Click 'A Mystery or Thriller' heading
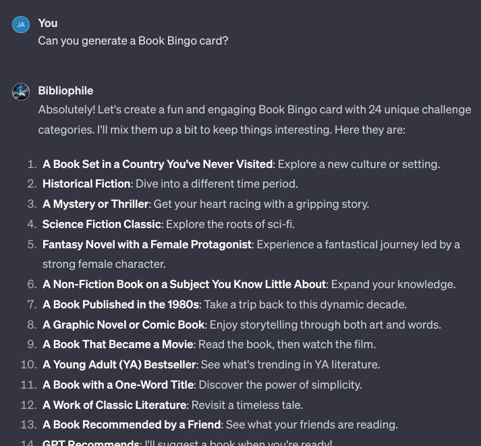Screen dimensions: 481x446 tap(95, 204)
